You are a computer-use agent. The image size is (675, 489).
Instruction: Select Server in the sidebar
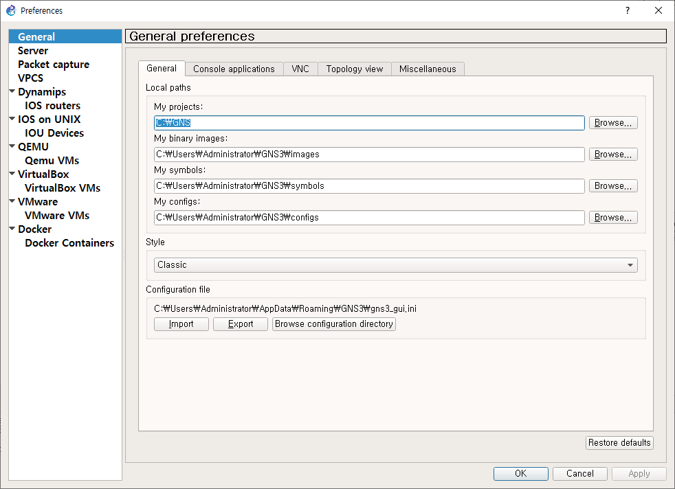[x=33, y=51]
